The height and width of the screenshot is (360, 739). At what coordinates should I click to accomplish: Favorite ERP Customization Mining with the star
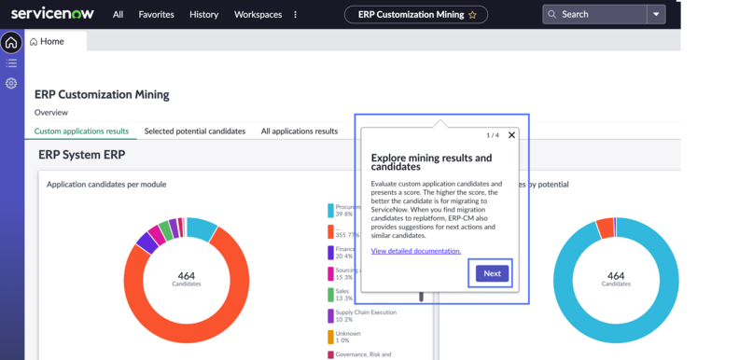[473, 15]
